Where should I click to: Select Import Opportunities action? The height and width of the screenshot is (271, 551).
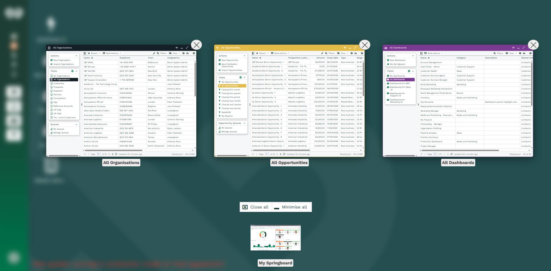click(230, 70)
